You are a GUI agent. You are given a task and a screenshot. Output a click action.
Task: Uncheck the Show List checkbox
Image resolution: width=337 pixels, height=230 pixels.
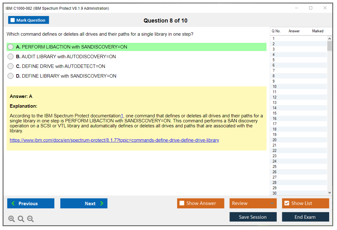click(x=287, y=203)
